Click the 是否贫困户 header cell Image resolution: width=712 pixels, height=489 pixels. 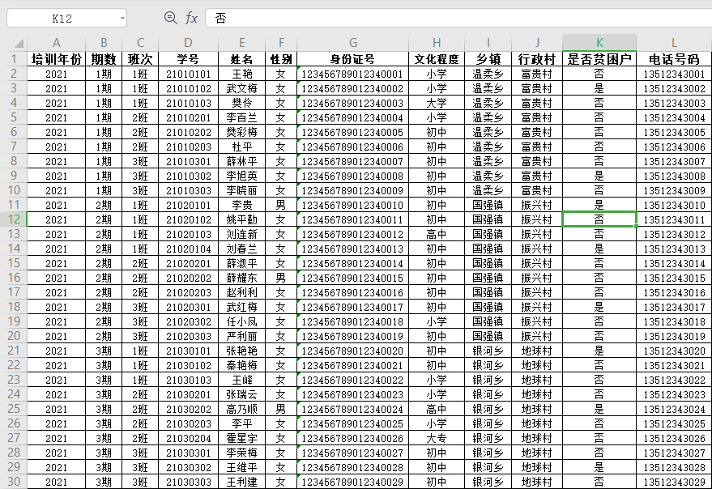pos(599,59)
